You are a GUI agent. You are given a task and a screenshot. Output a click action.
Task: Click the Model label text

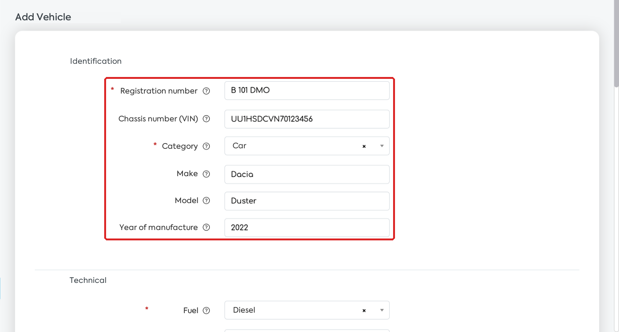[186, 201]
